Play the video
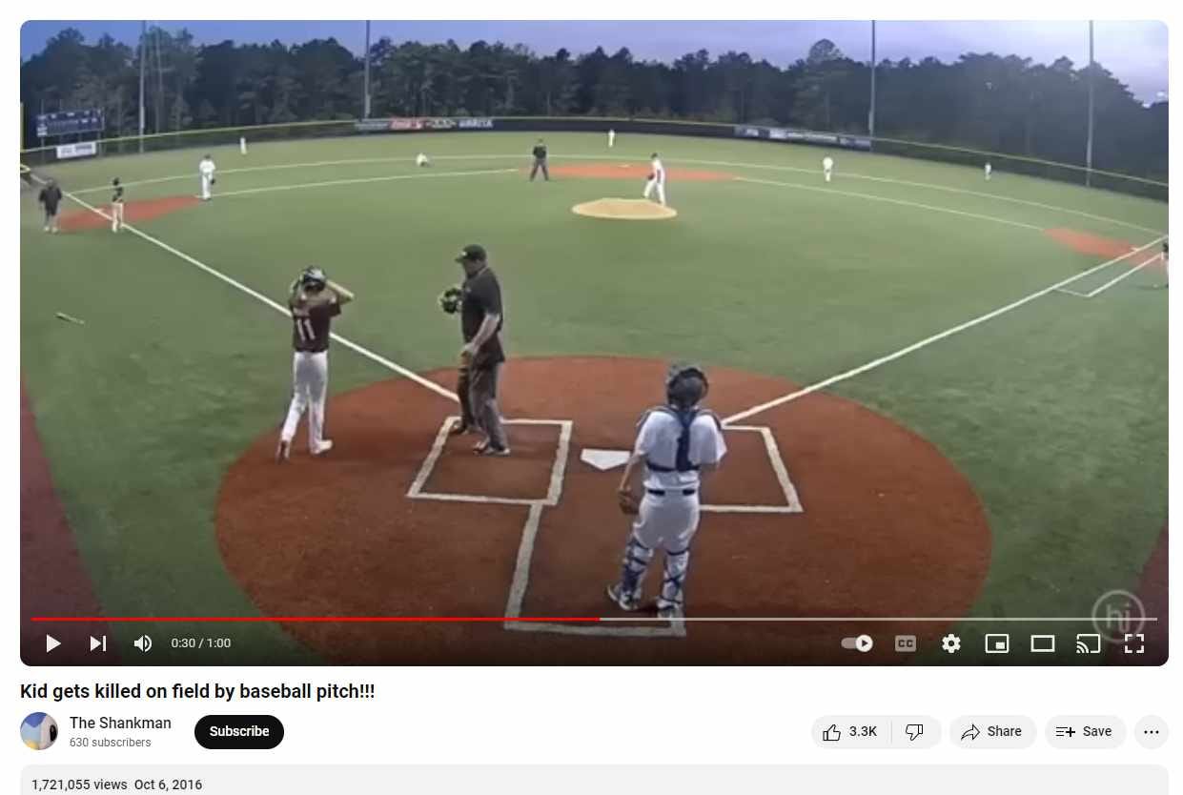The width and height of the screenshot is (1183, 795). (x=53, y=643)
